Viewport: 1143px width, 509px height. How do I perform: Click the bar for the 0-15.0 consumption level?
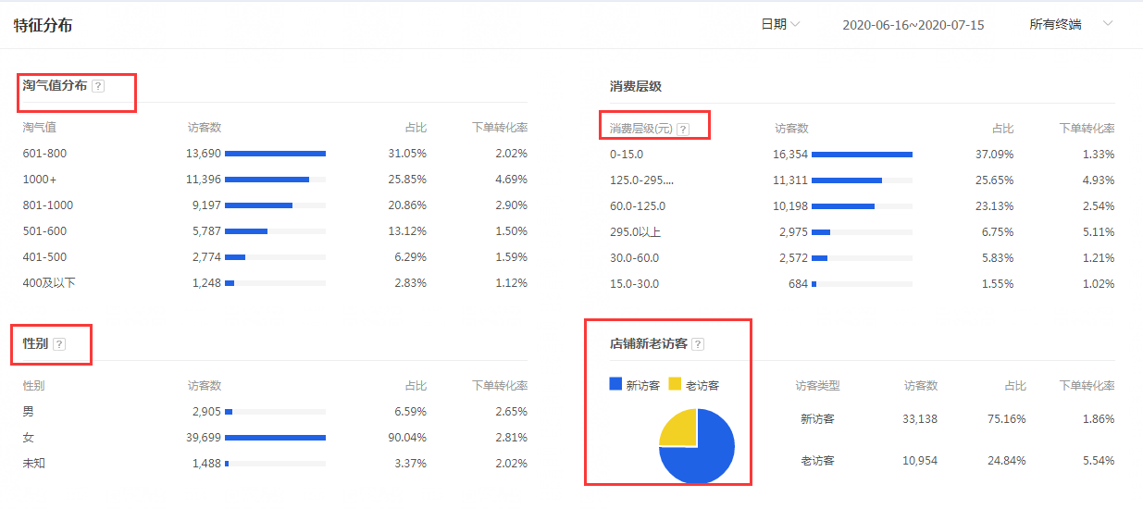[862, 155]
